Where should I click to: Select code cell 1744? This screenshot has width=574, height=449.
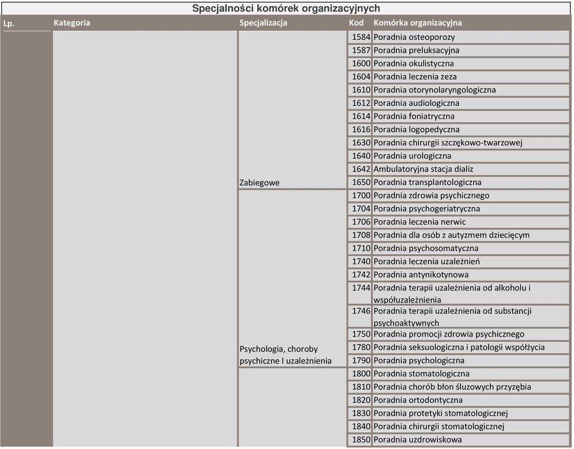pyautogui.click(x=359, y=293)
